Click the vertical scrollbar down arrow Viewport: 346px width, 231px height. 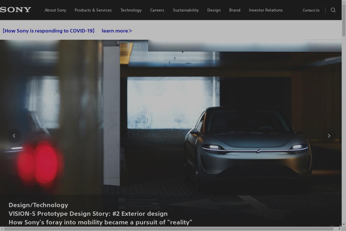[x=344, y=225]
